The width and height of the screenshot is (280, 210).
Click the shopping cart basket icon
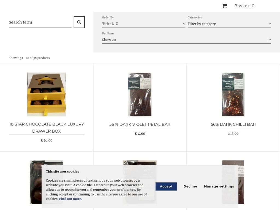click(224, 6)
